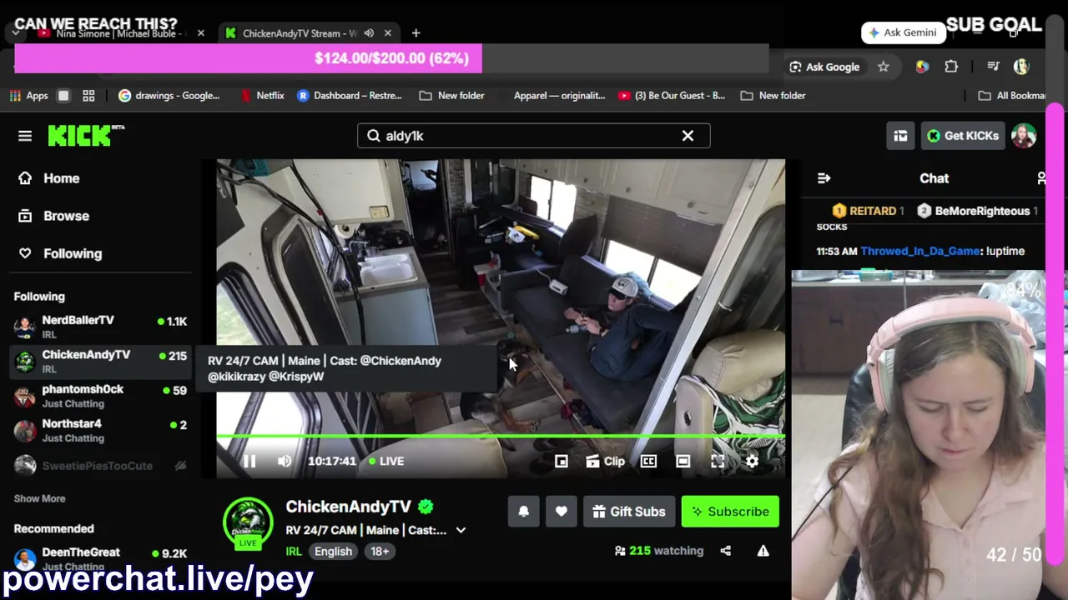Mute the stream volume in player
The height and width of the screenshot is (600, 1068).
(285, 461)
